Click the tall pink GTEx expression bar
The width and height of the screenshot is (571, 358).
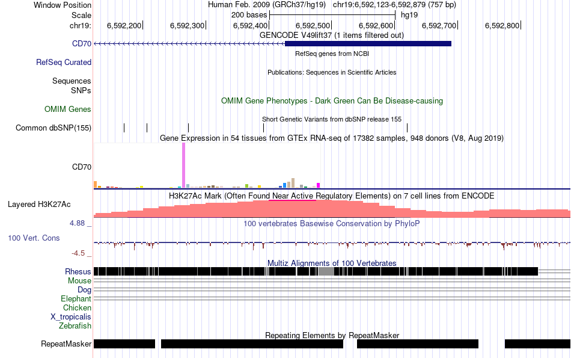click(183, 165)
